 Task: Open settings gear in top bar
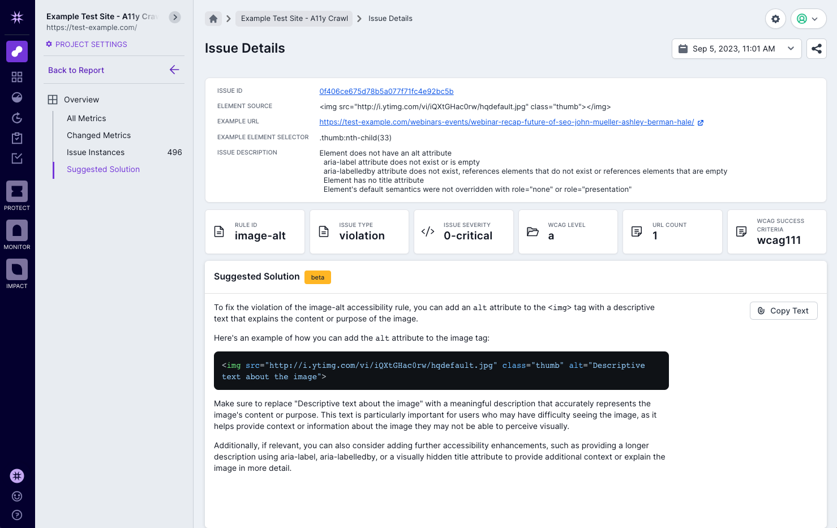(775, 19)
